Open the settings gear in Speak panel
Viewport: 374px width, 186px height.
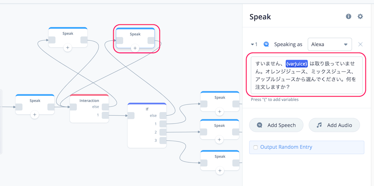(360, 16)
